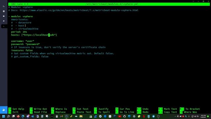Open the top sidebar icon of terminal app
This screenshot has width=211, height=119.
[x=4, y=6]
